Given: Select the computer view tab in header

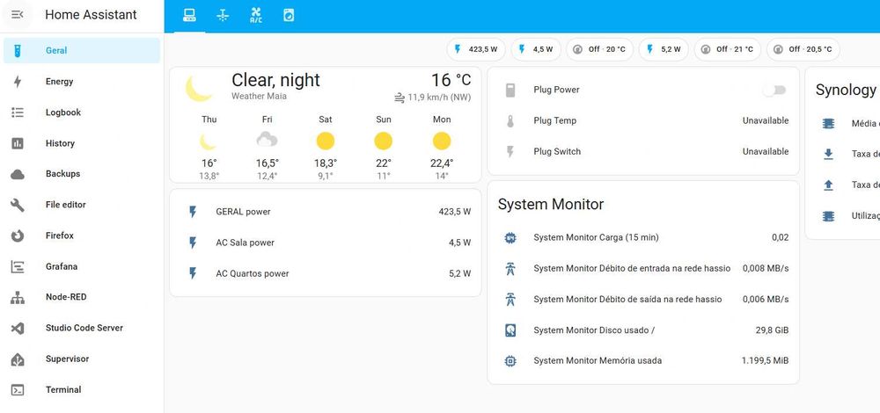Looking at the screenshot, I should 190,16.
